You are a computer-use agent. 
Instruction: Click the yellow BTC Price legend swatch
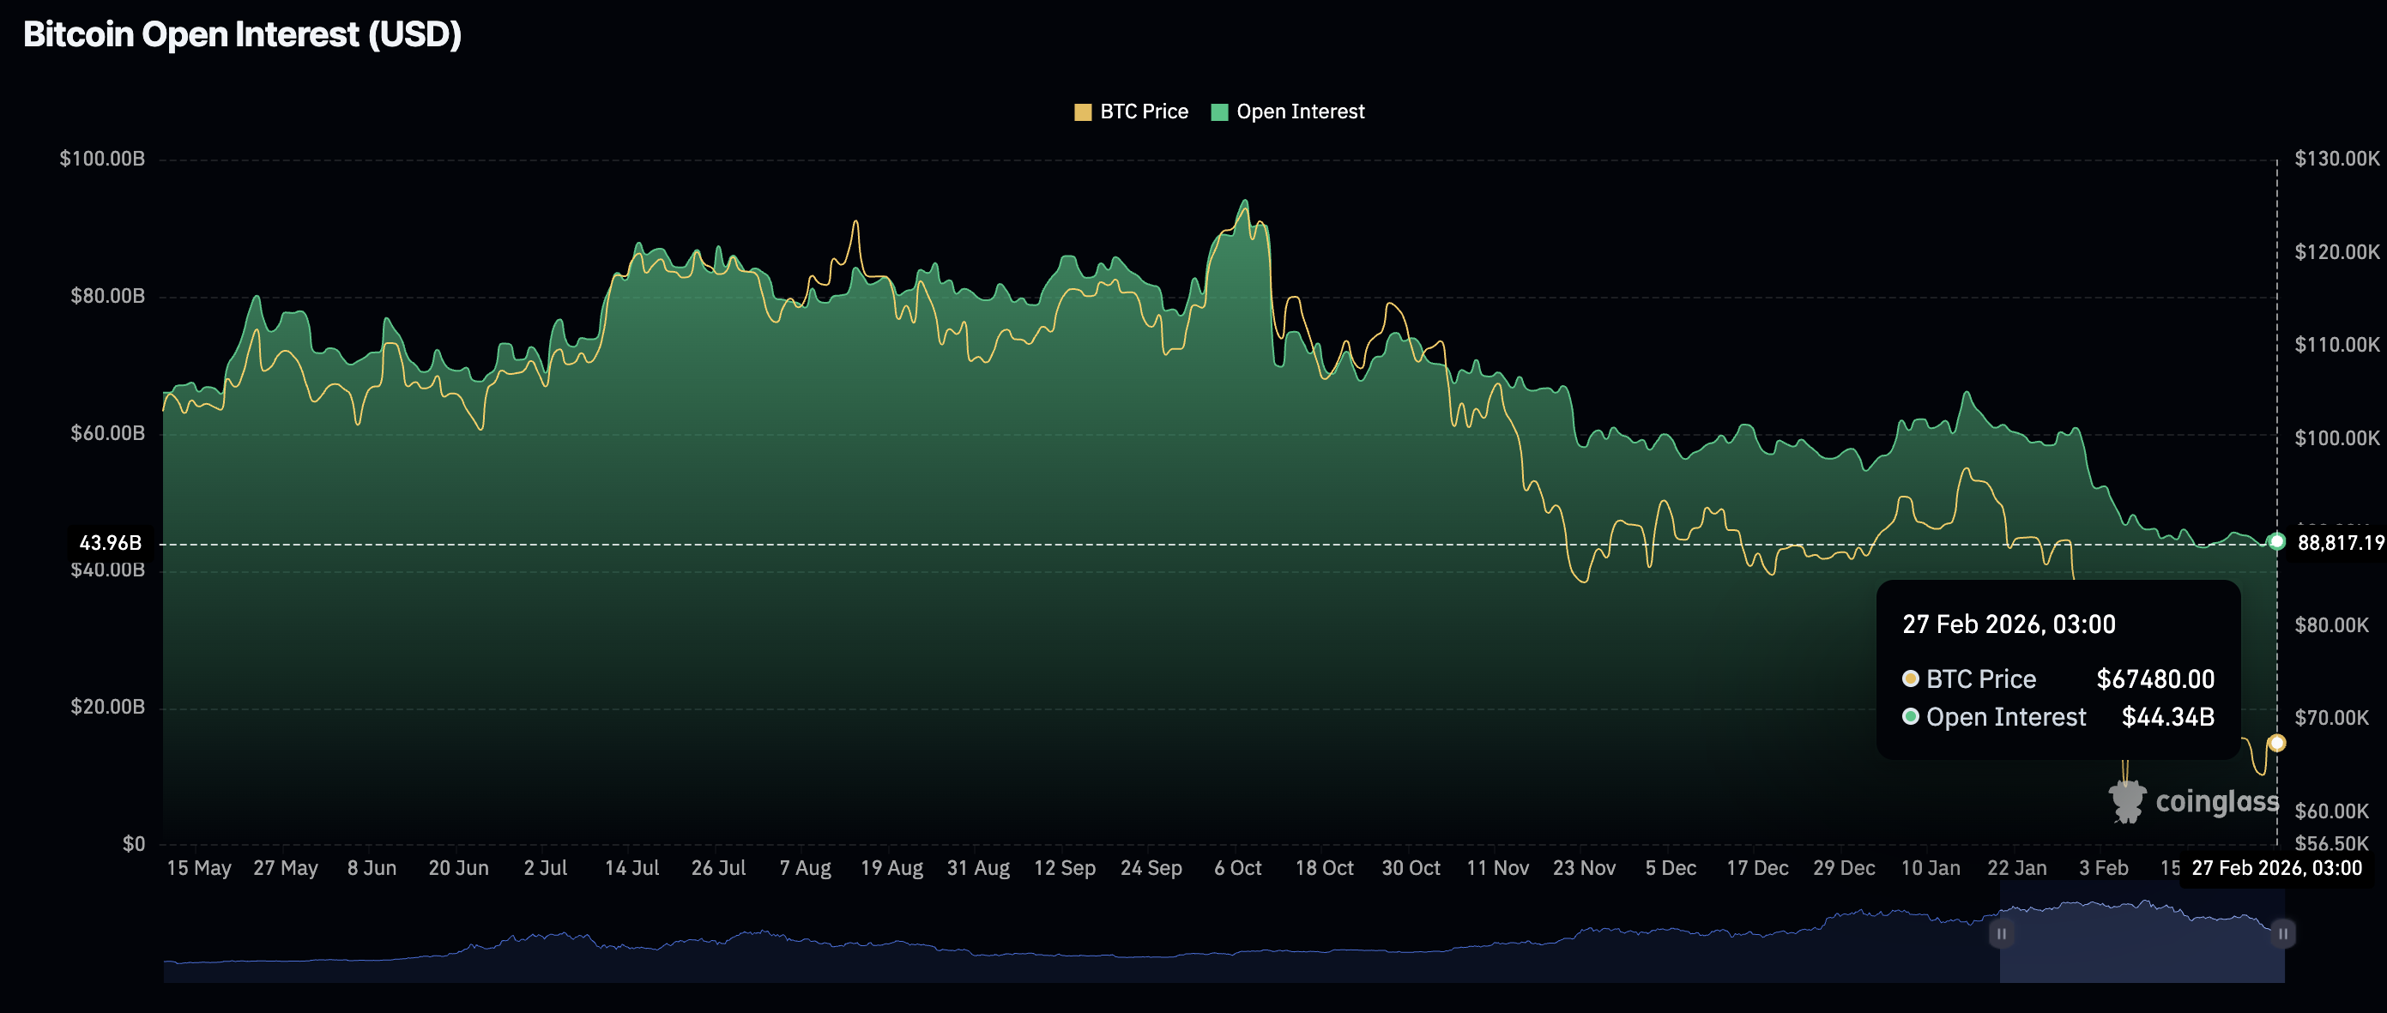tap(1082, 113)
